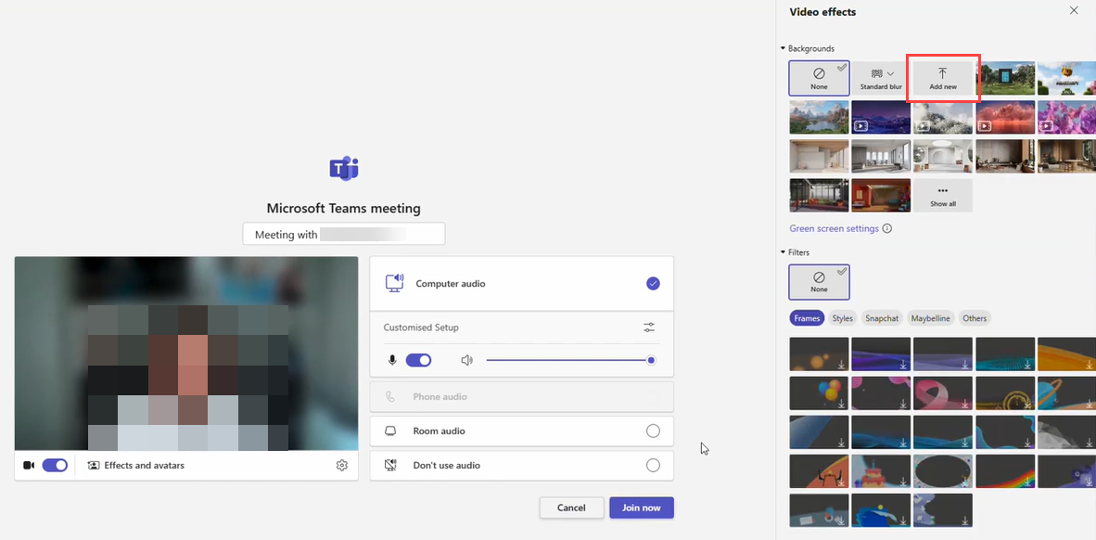The width and height of the screenshot is (1096, 540).
Task: Apply the birthday cake frame
Action: pos(882,471)
